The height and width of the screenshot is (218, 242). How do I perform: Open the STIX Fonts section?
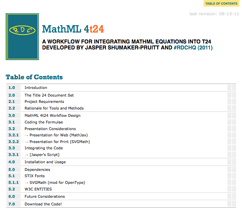(x=34, y=176)
